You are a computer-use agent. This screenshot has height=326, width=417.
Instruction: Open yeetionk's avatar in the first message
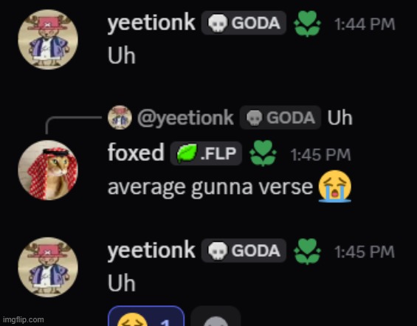pos(48,39)
